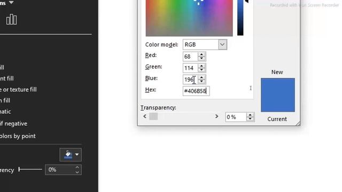
Task: Click the transparency scroll left arrow
Action: (x=145, y=116)
